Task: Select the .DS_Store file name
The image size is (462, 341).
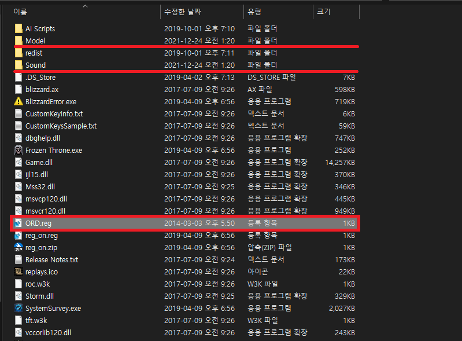Action: (x=40, y=77)
